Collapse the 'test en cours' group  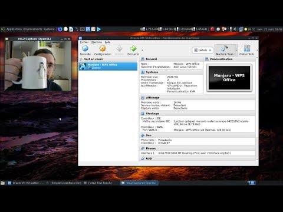tap(81, 59)
